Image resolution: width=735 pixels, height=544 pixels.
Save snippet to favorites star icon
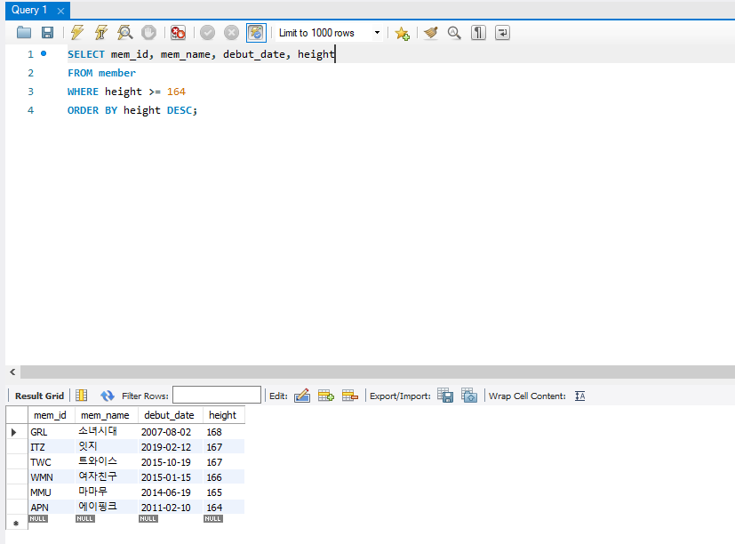coord(403,33)
